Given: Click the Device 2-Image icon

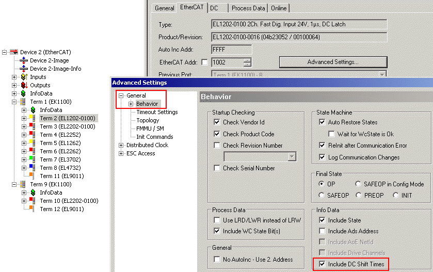Looking at the screenshot, I should [24, 60].
